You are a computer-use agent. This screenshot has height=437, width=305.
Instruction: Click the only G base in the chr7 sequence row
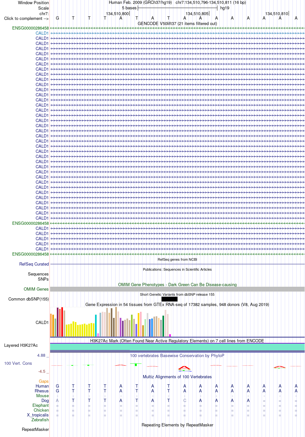click(x=57, y=18)
